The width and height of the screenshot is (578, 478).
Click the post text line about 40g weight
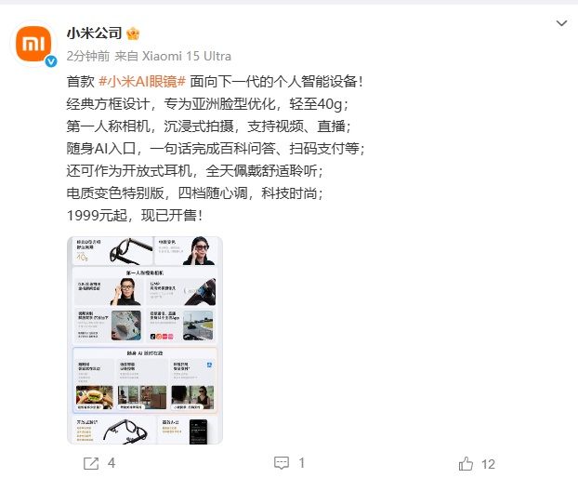pyautogui.click(x=207, y=104)
